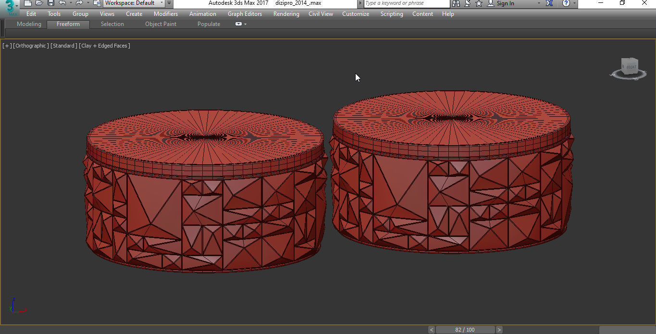Expand the InfoCenter arrow left of search box

click(x=360, y=3)
